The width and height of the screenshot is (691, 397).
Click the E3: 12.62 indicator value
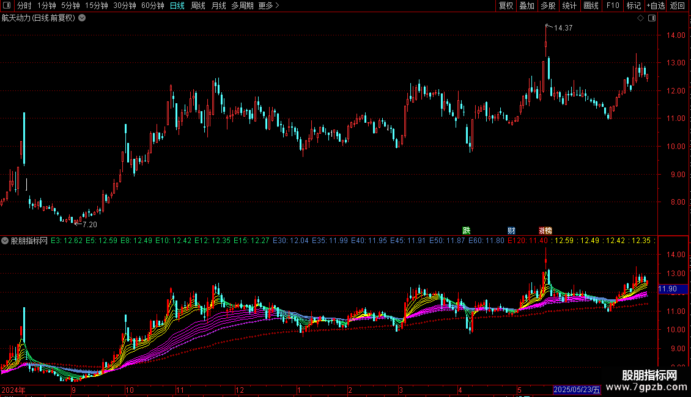click(x=67, y=241)
